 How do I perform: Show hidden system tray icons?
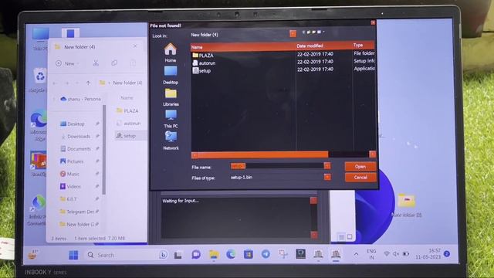coord(356,254)
